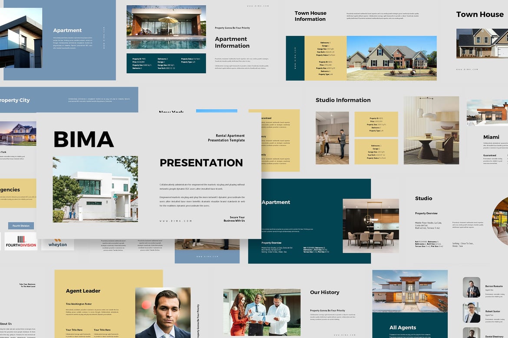The height and width of the screenshot is (338, 508).
Task: Click the WWW.BIMA.COM text on cover slide
Action: [x=175, y=221]
